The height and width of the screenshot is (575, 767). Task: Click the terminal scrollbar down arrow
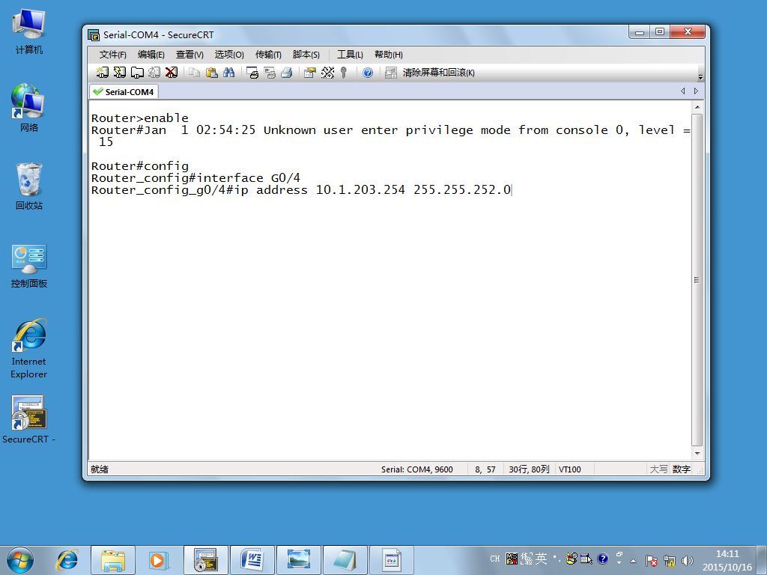click(697, 453)
